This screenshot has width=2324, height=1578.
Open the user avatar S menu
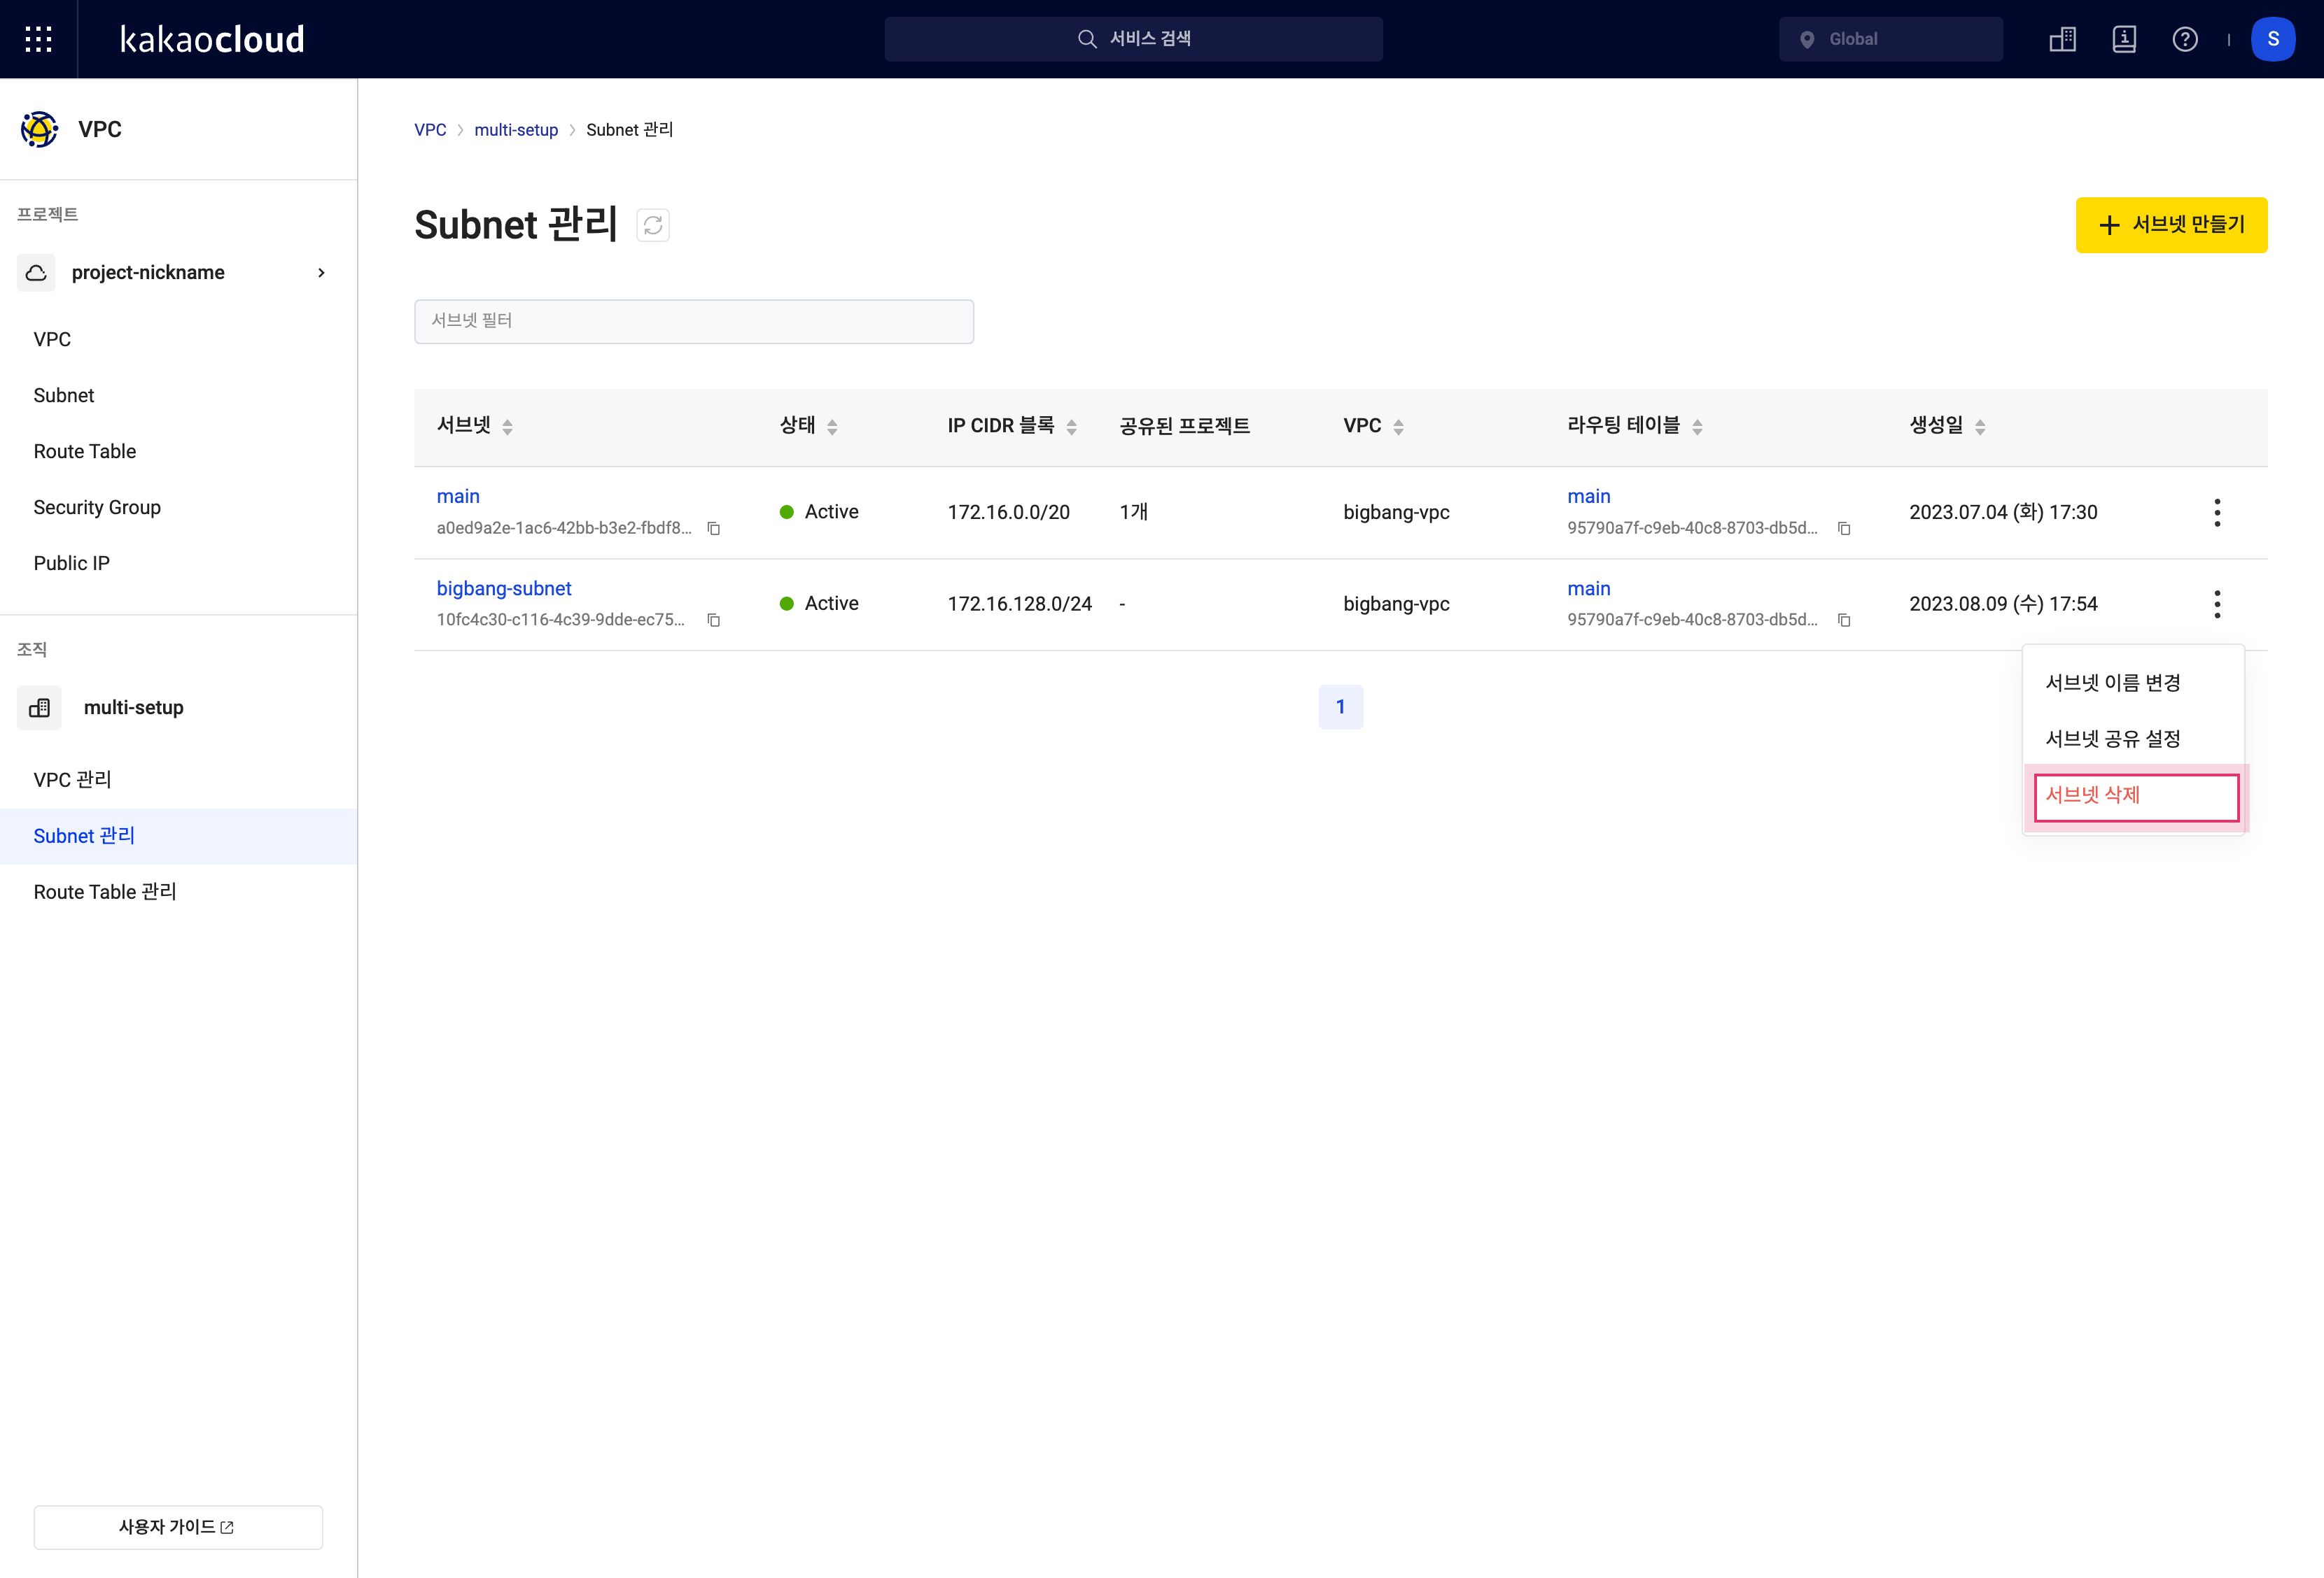tap(2273, 39)
